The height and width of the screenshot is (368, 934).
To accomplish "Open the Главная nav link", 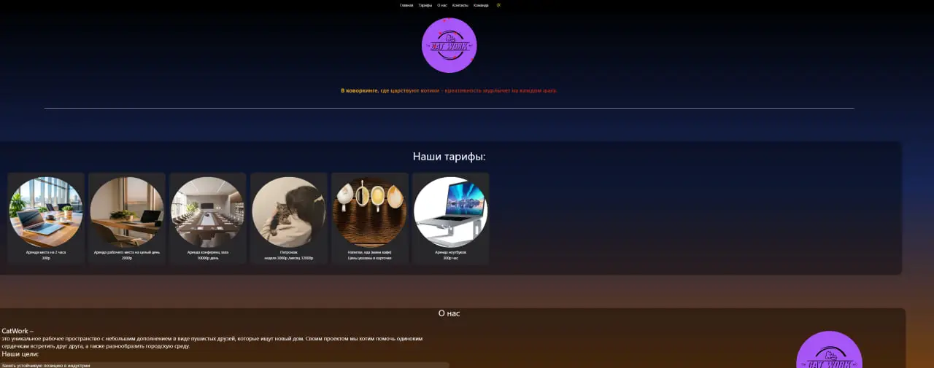I will pos(406,5).
